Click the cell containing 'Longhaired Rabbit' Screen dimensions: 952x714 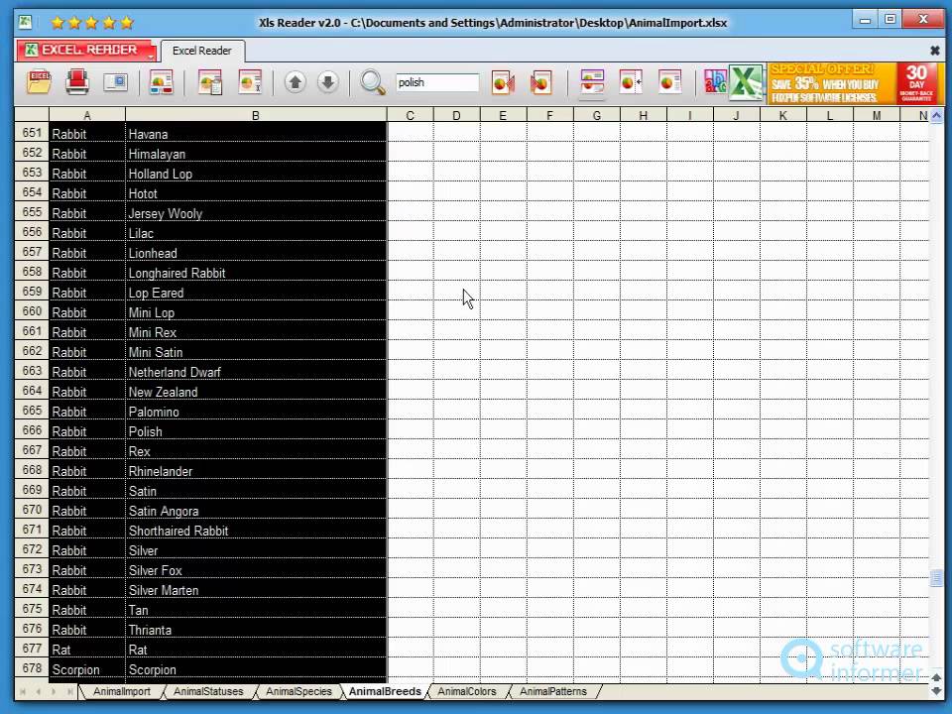click(x=256, y=273)
